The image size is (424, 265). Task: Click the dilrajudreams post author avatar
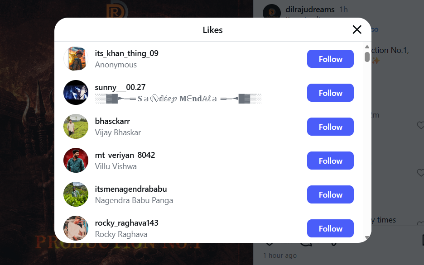272,12
